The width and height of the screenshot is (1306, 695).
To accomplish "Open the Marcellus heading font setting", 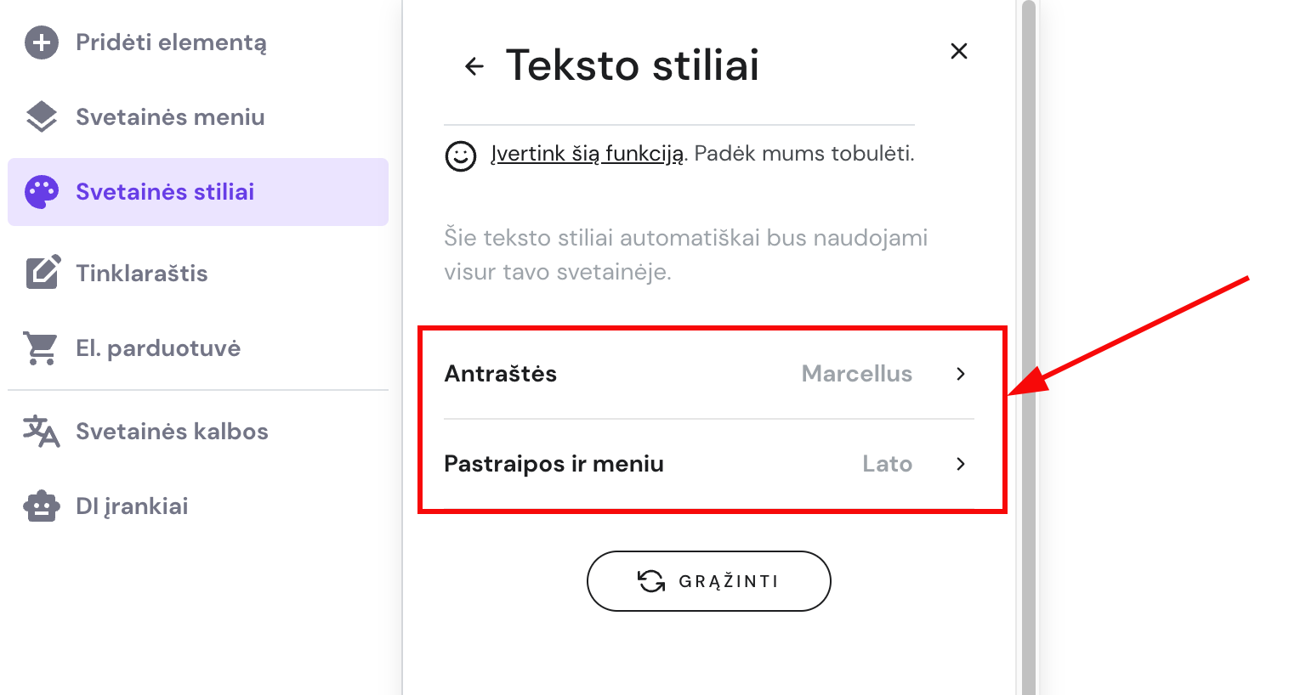I will pos(856,374).
